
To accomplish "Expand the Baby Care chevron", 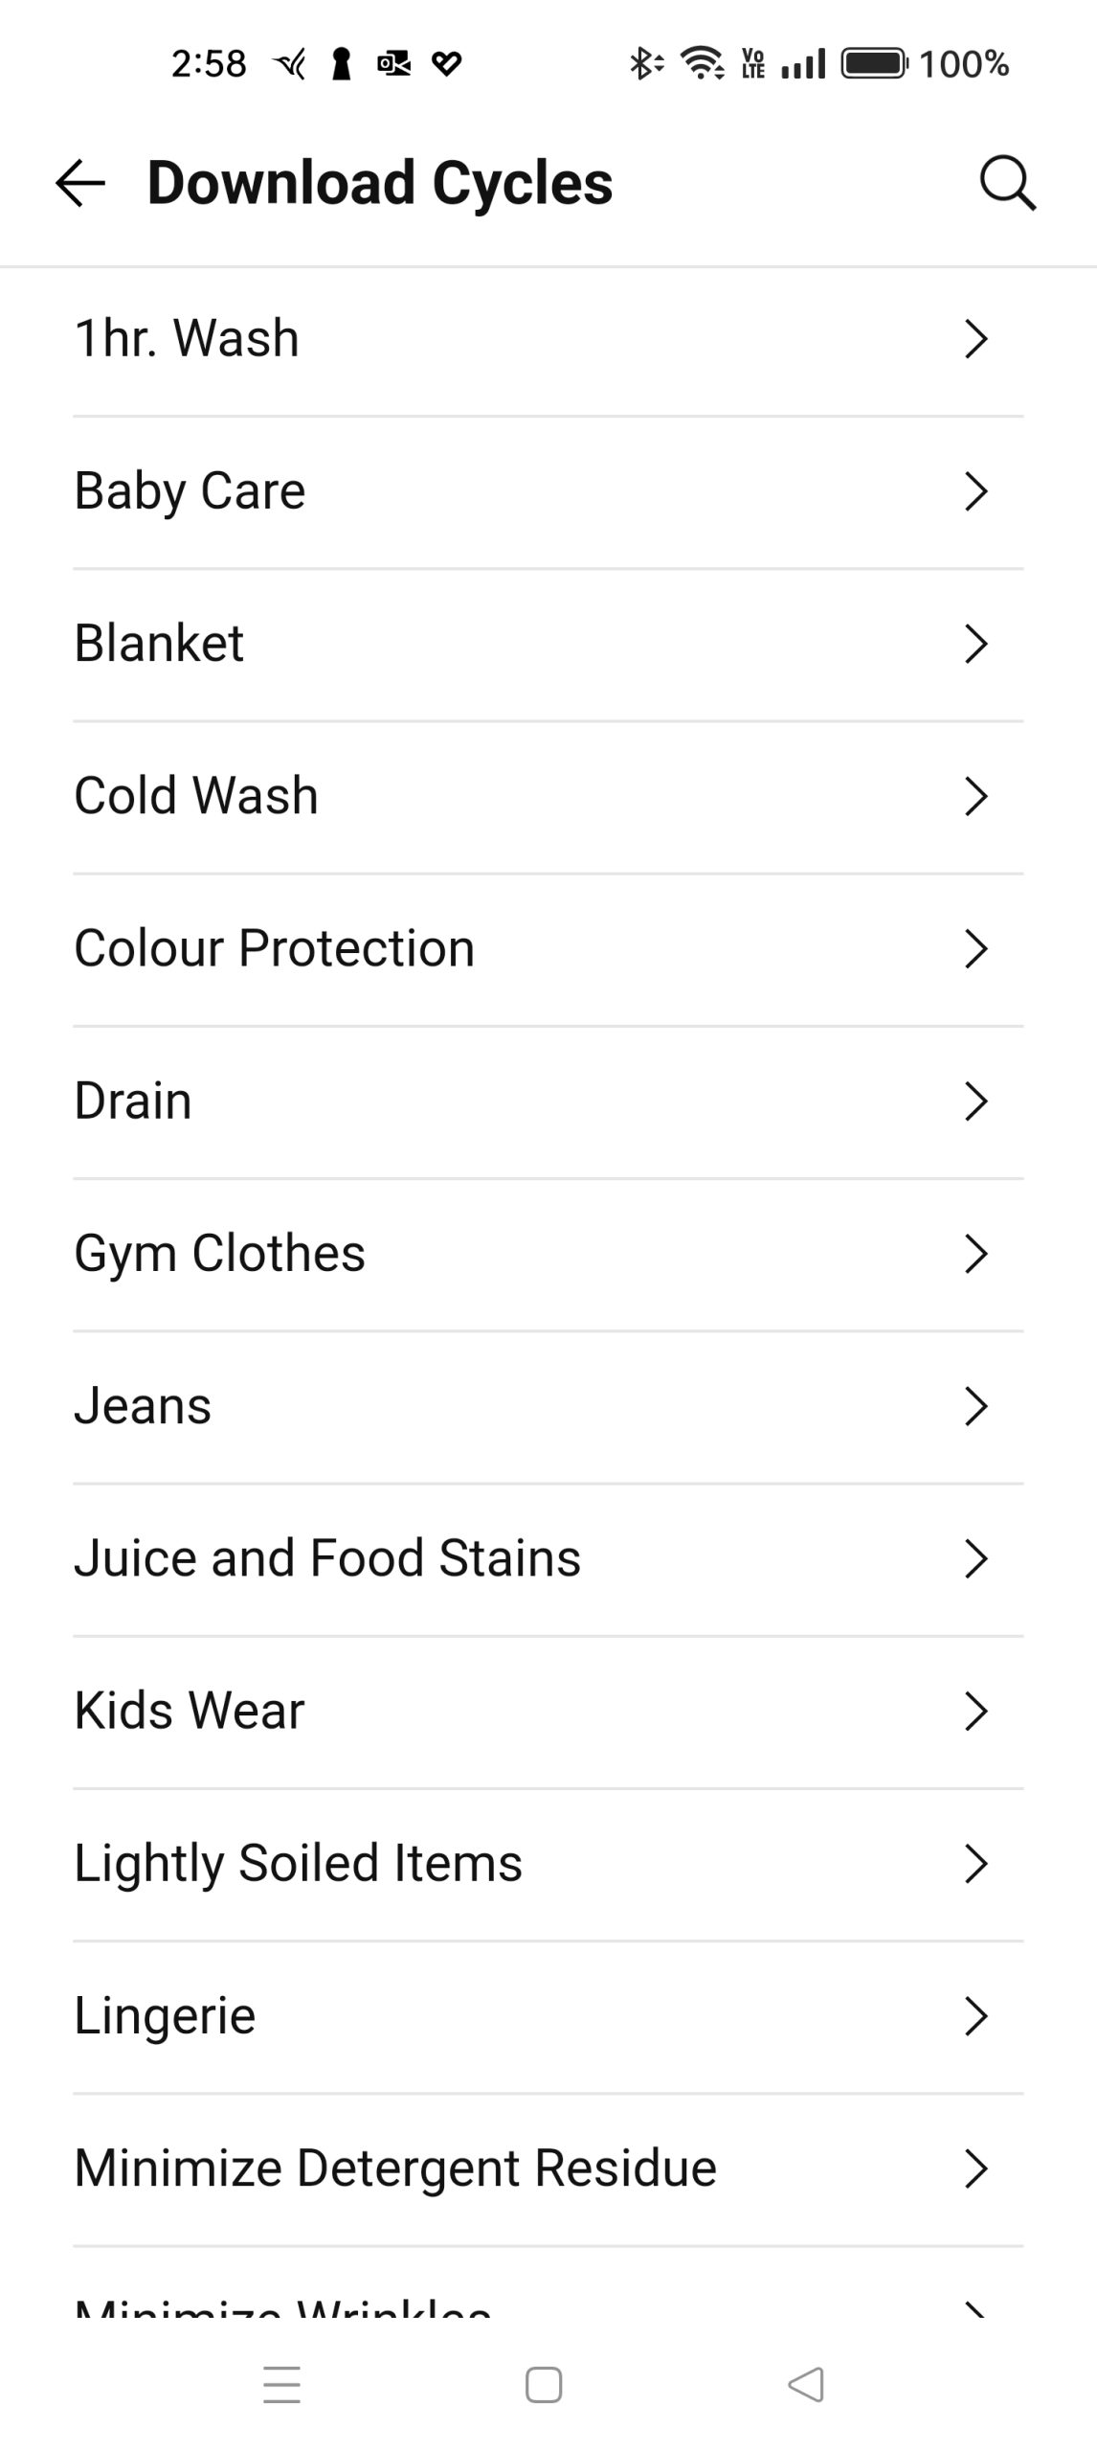I will [x=974, y=491].
